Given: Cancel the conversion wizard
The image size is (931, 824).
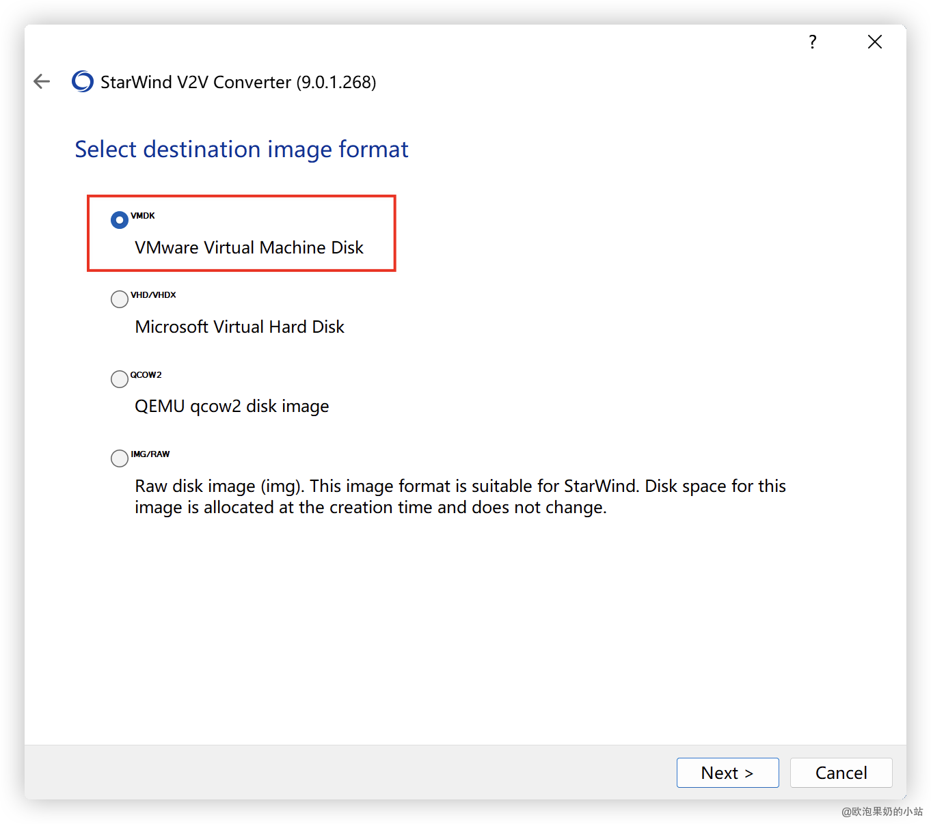Looking at the screenshot, I should click(x=841, y=773).
